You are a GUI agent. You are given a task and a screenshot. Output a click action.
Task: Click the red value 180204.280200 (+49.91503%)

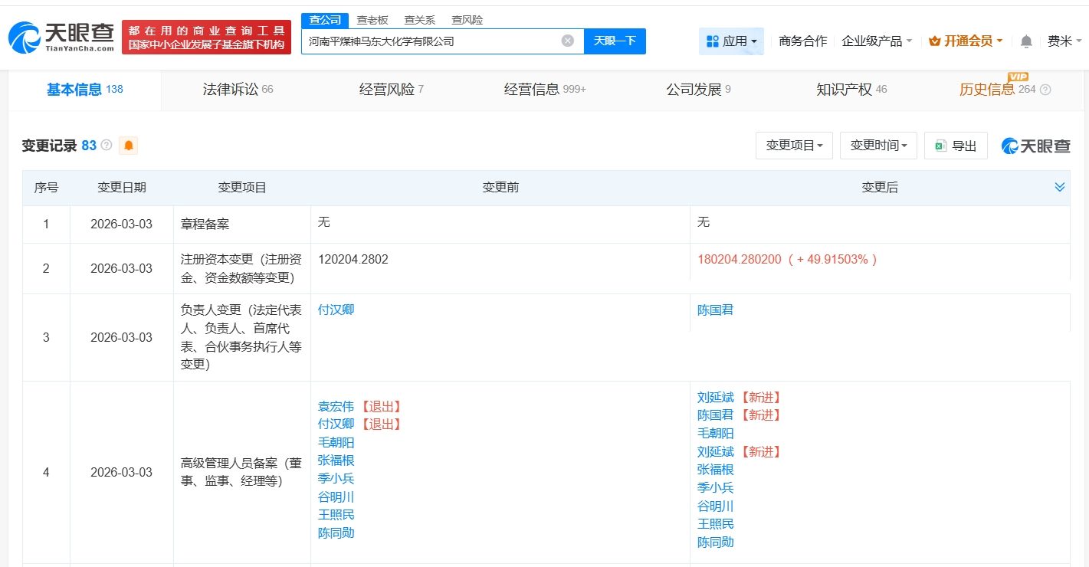(x=787, y=260)
